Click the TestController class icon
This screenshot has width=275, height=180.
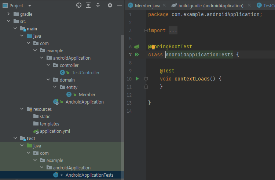[x=62, y=72]
